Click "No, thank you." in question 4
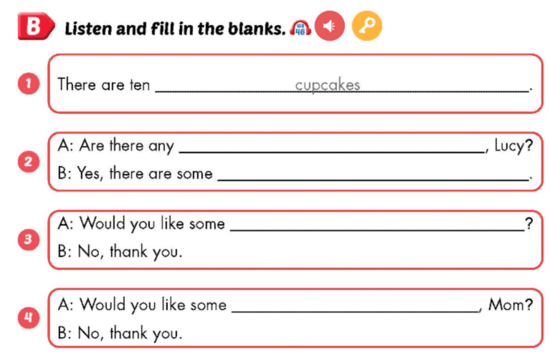This screenshot has height=363, width=550. pyautogui.click(x=120, y=333)
